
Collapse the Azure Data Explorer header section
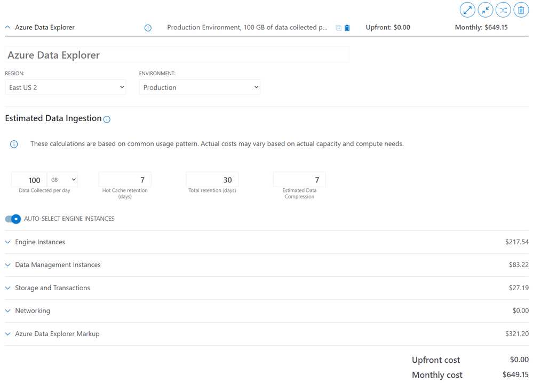(7, 27)
